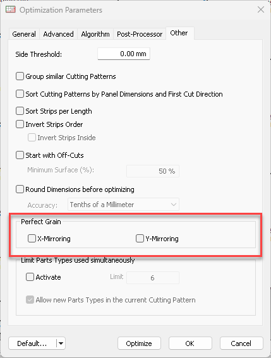The width and height of the screenshot is (271, 358).
Task: Select the Algorithm tab
Action: pos(95,34)
